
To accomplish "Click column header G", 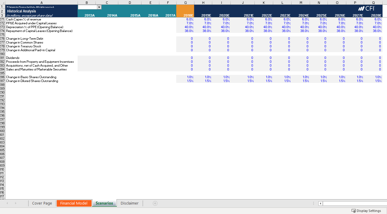I will [185, 3].
